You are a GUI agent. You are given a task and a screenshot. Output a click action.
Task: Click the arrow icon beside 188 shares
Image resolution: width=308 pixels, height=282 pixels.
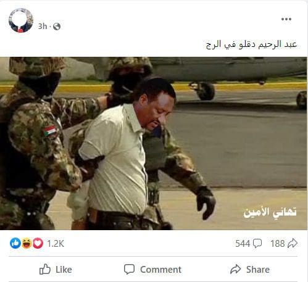coord(293,243)
